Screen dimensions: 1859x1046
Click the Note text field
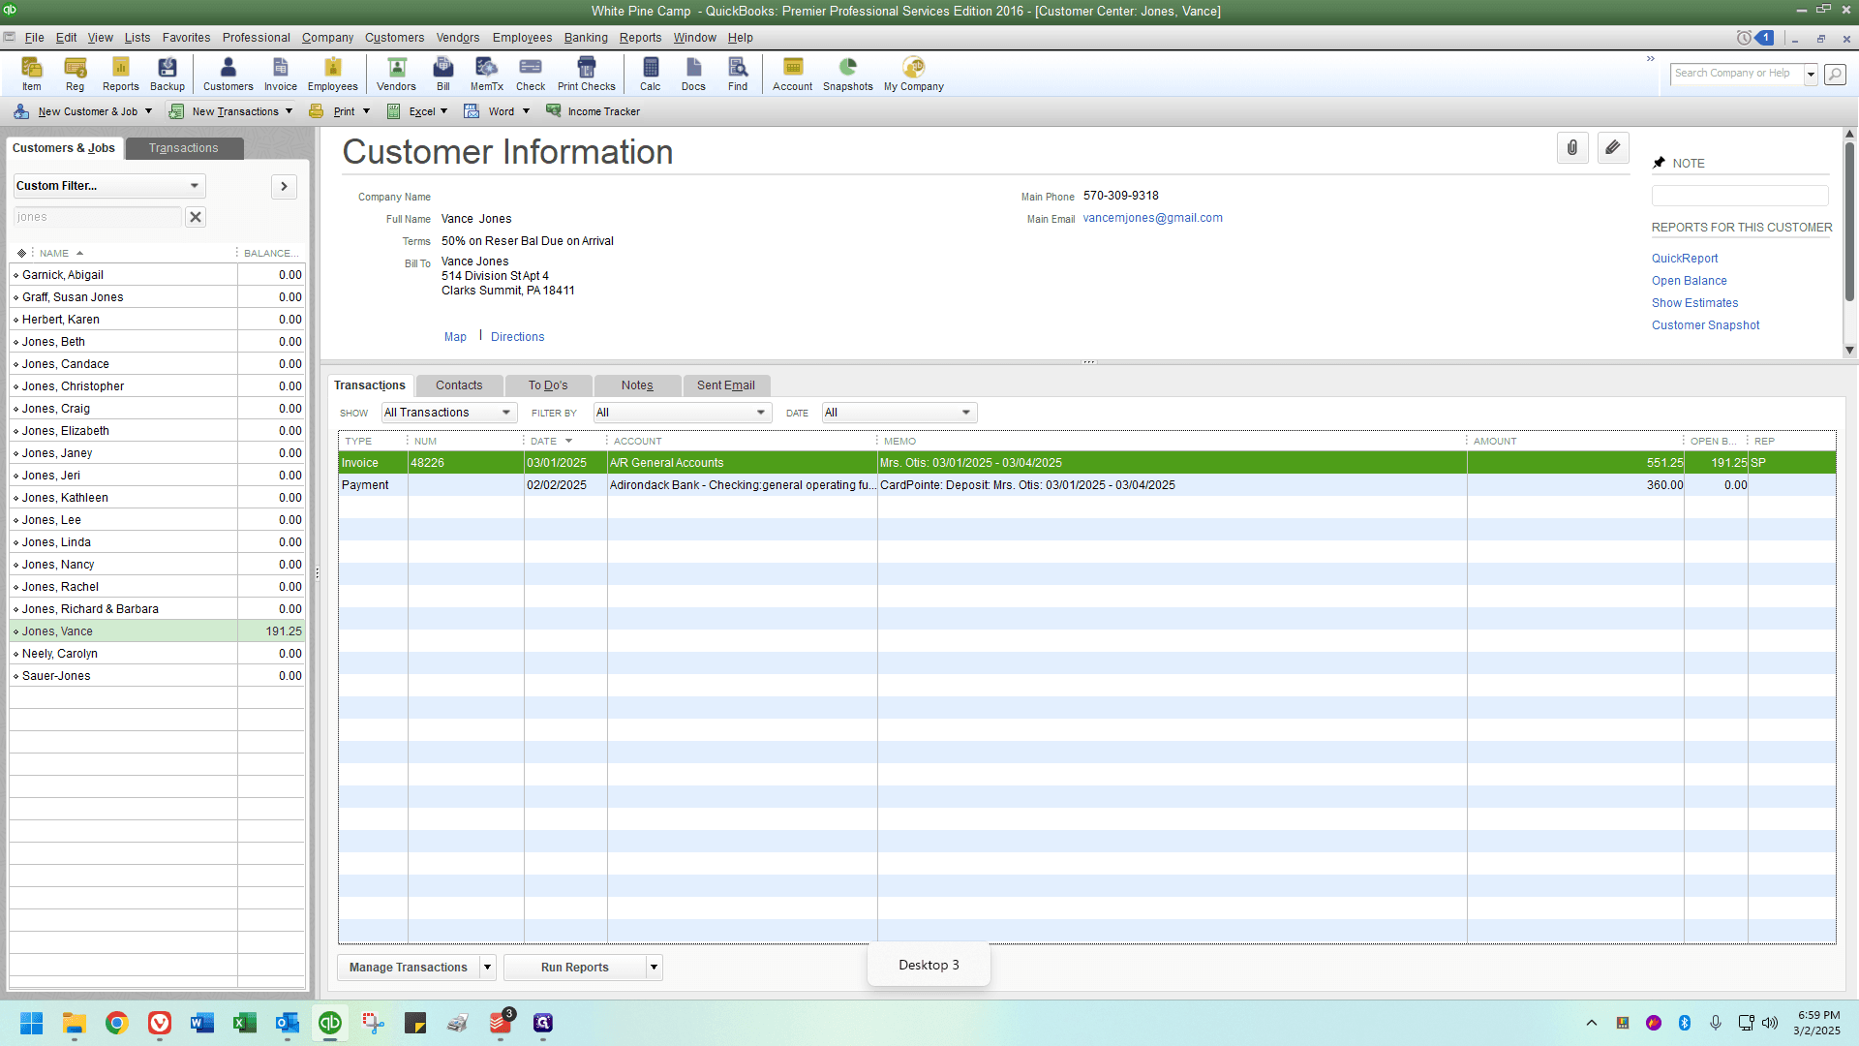tap(1740, 196)
